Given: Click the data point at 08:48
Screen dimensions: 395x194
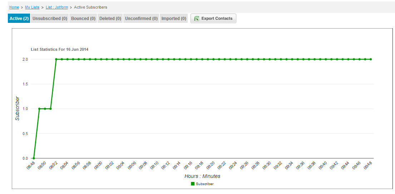Looking at the screenshot, I should 34,158.
